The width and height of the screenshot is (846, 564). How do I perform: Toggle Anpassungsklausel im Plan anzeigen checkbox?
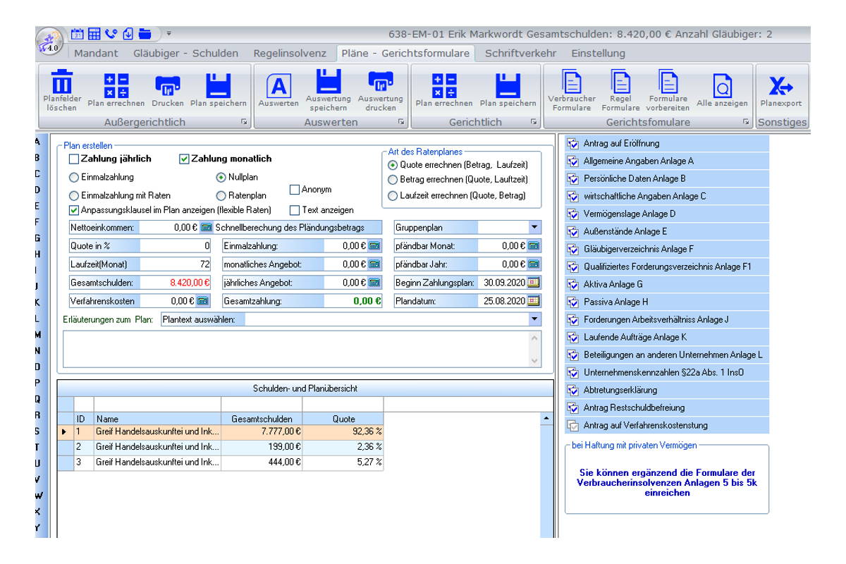[x=74, y=209]
